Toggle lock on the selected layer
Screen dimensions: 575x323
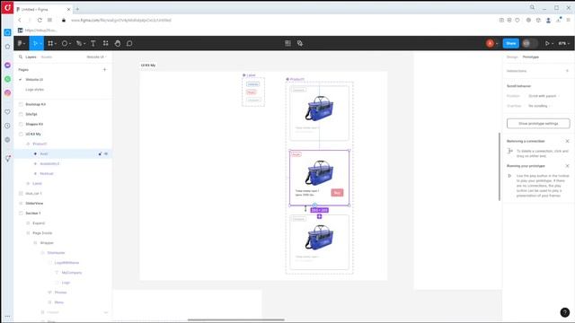pos(100,153)
